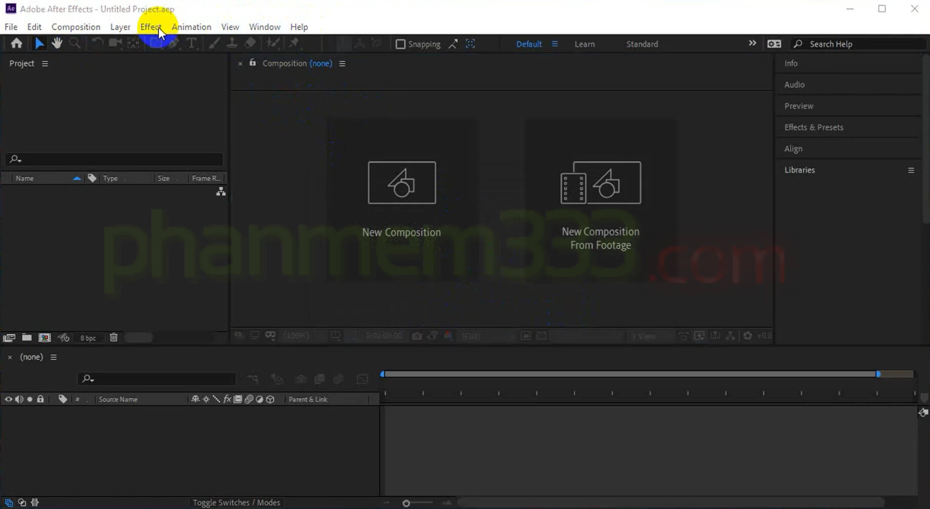Expand the Effects & Presets panel
Screen dimensions: 930x509
[x=814, y=127]
